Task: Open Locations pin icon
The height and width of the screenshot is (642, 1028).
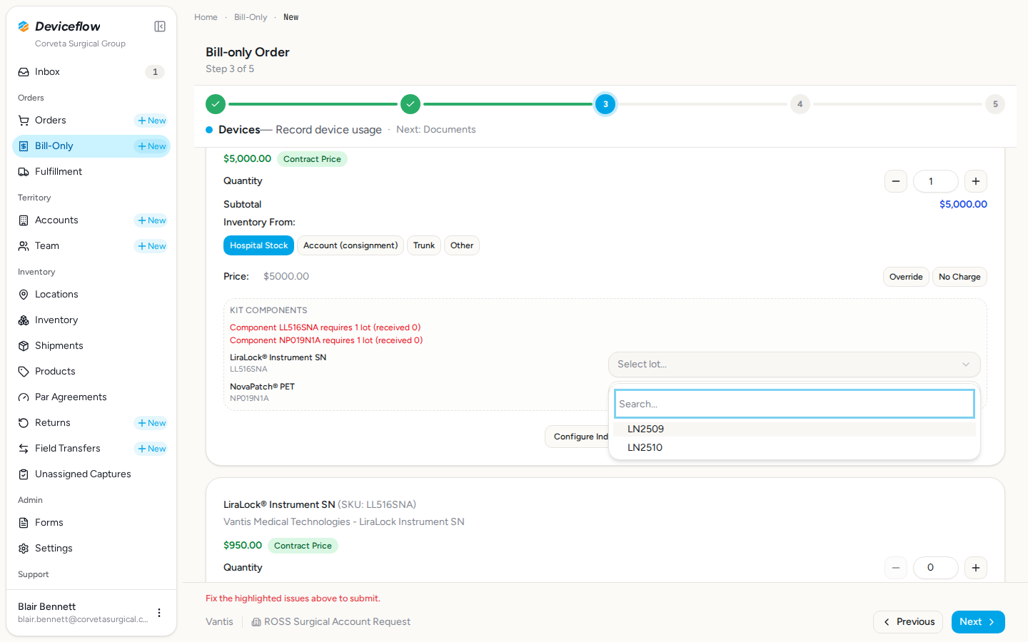Action: 24,295
